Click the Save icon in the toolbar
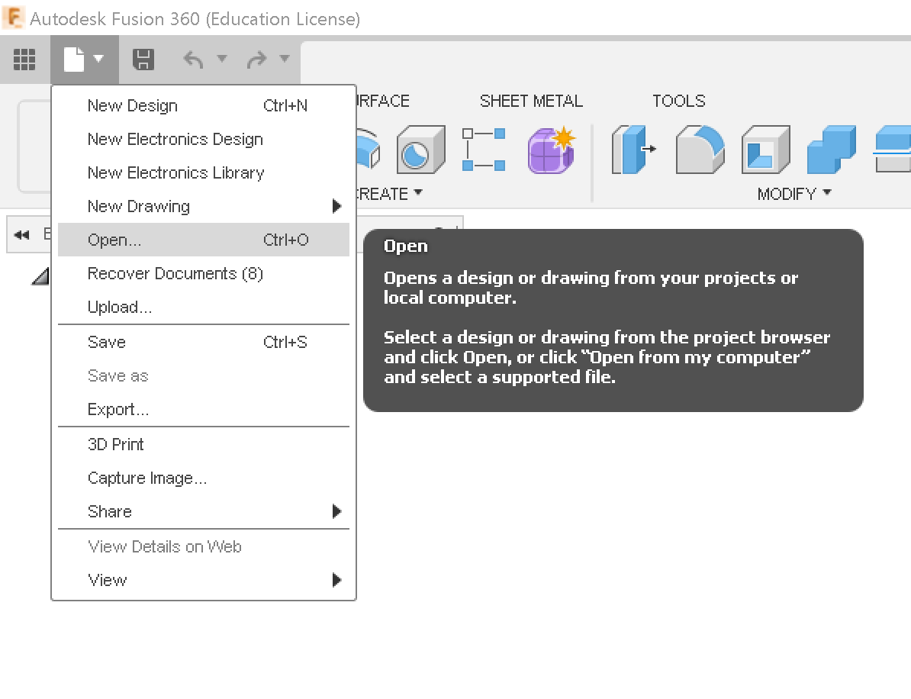911x699 pixels. coord(143,59)
